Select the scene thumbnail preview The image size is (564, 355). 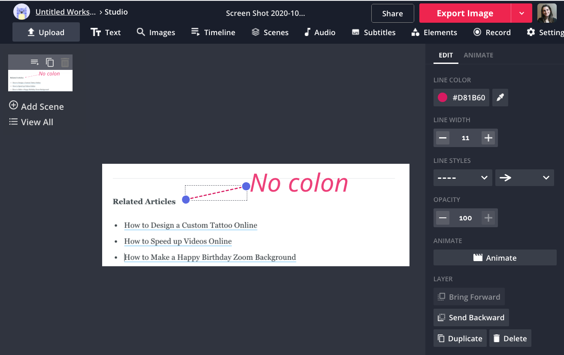tap(40, 81)
